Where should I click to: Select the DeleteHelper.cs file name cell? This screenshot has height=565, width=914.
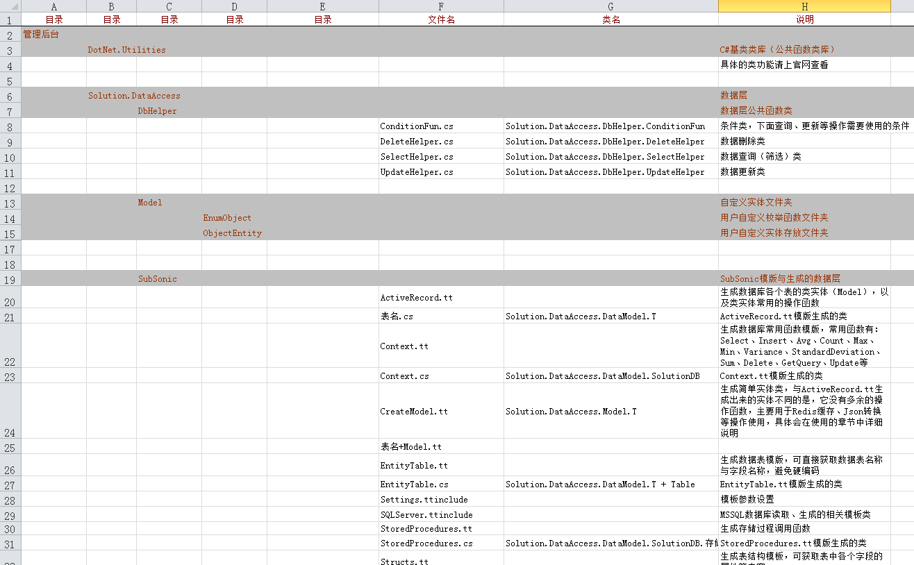[417, 142]
